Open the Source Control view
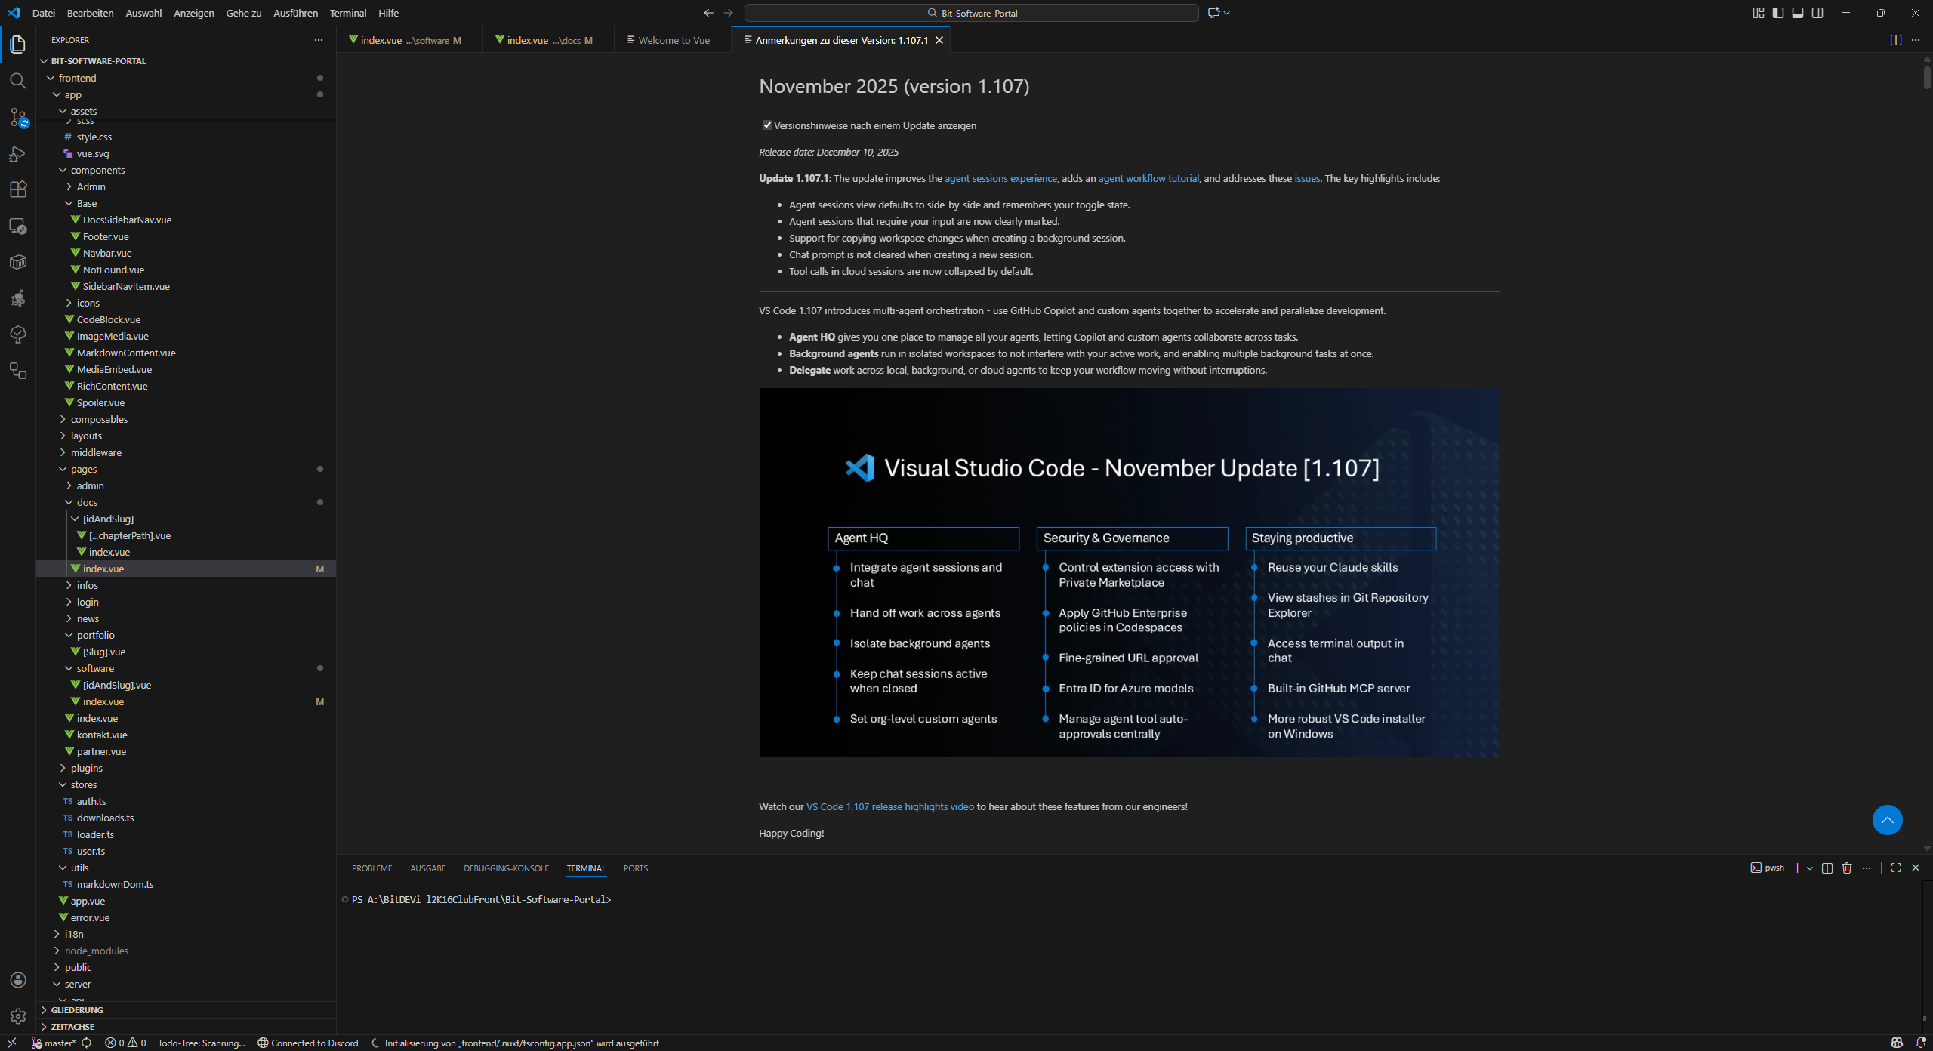Screen dimensions: 1933x1051 pos(18,118)
